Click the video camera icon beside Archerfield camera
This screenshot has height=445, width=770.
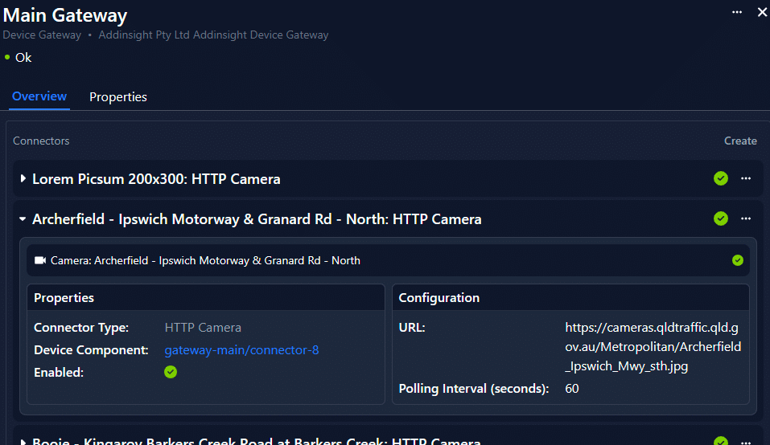(40, 260)
